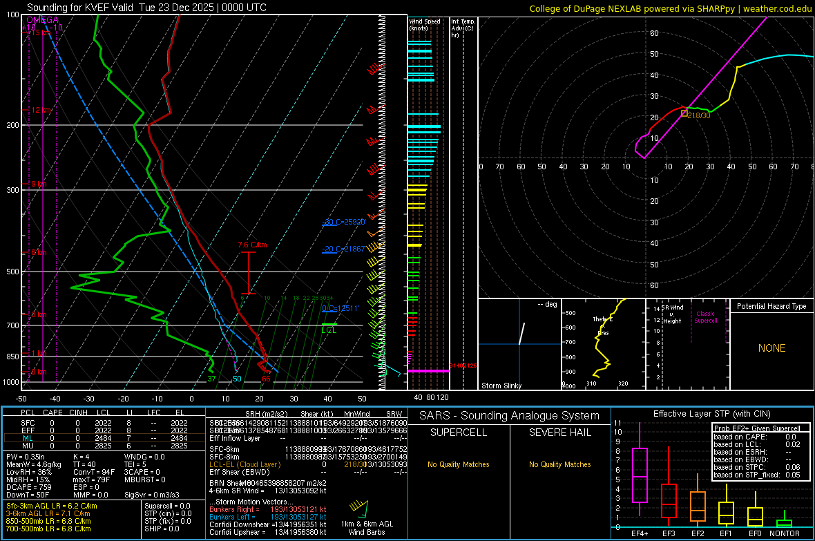Click the CAPE column header
The height and width of the screenshot is (541, 815).
coord(52,412)
